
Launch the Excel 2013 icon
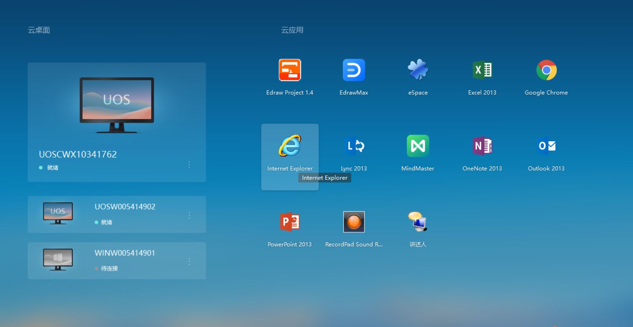pos(482,70)
